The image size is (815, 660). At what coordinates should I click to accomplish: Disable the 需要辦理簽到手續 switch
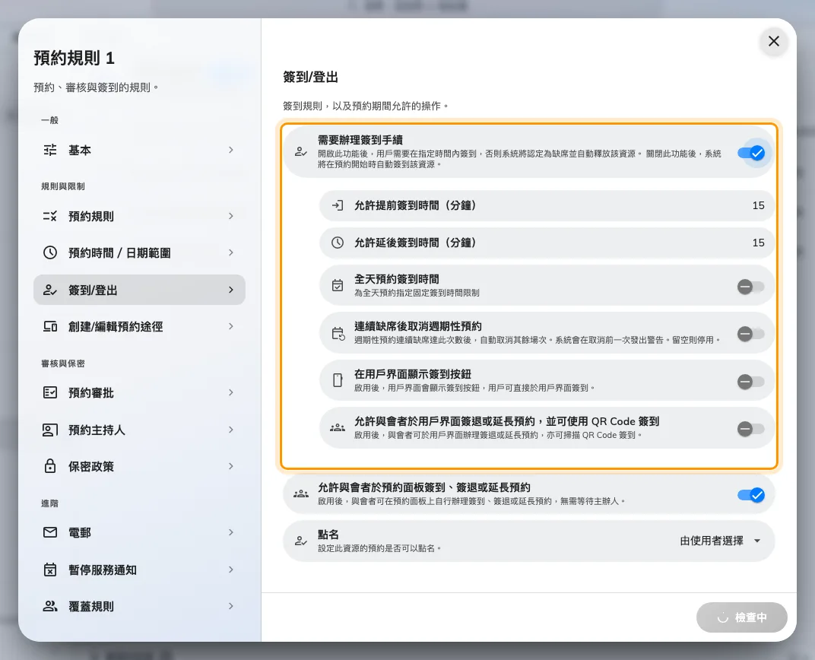click(751, 153)
